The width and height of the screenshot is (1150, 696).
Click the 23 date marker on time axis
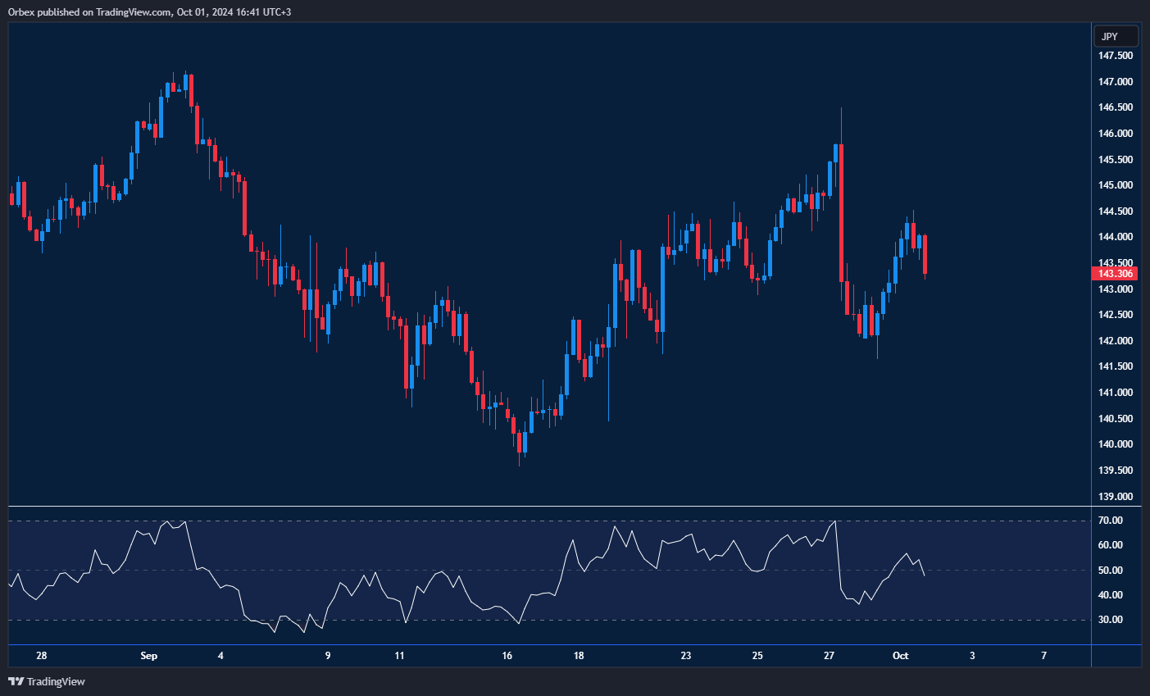coord(685,656)
